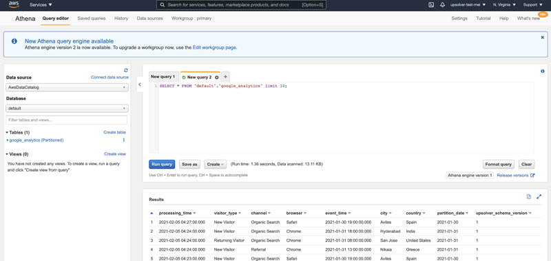Image resolution: width=551 pixels, height=261 pixels.
Task: Open the Create dropdown button
Action: click(x=215, y=164)
